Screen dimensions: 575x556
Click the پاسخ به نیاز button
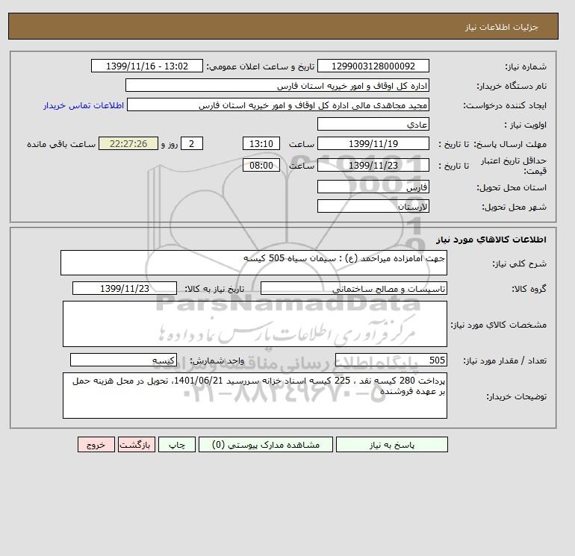(391, 444)
